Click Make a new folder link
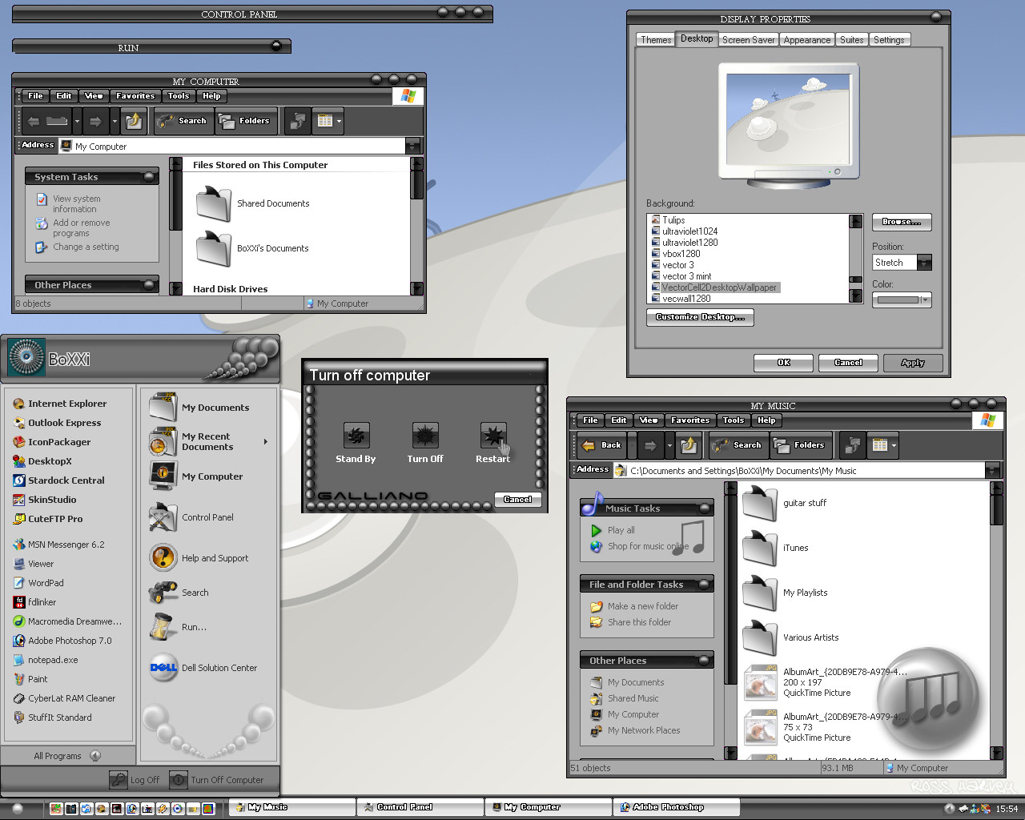Screen dimensions: 1025x820 (x=634, y=606)
